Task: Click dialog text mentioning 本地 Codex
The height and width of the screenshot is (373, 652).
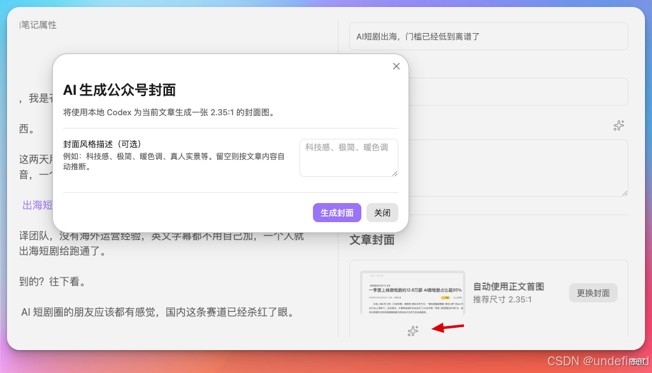Action: (x=170, y=113)
